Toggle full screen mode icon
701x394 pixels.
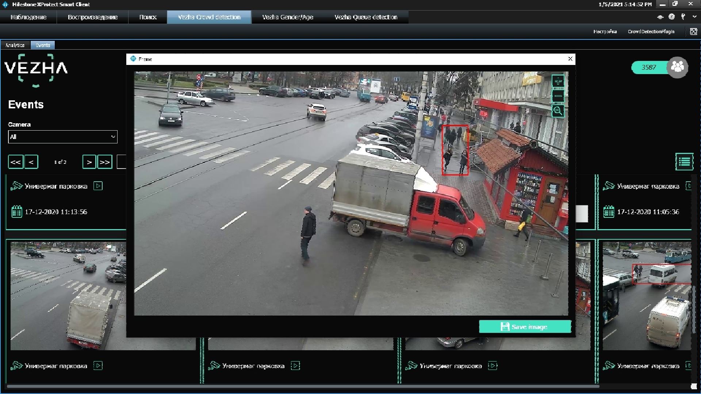[693, 32]
